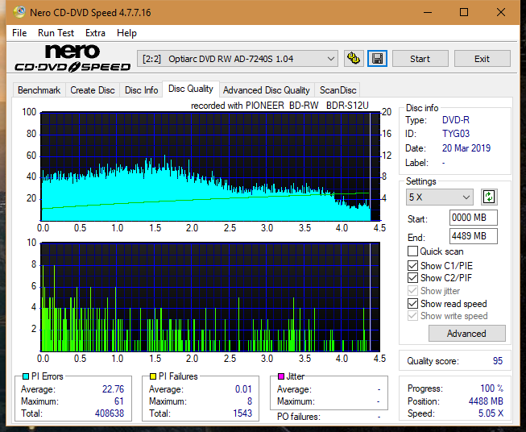526x432 pixels.
Task: Click the Speed value 5.05 X
Action: pos(491,413)
